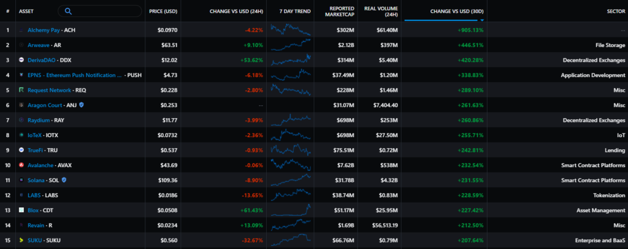
Task: Click the SUKU logo icon
Action: (21, 240)
